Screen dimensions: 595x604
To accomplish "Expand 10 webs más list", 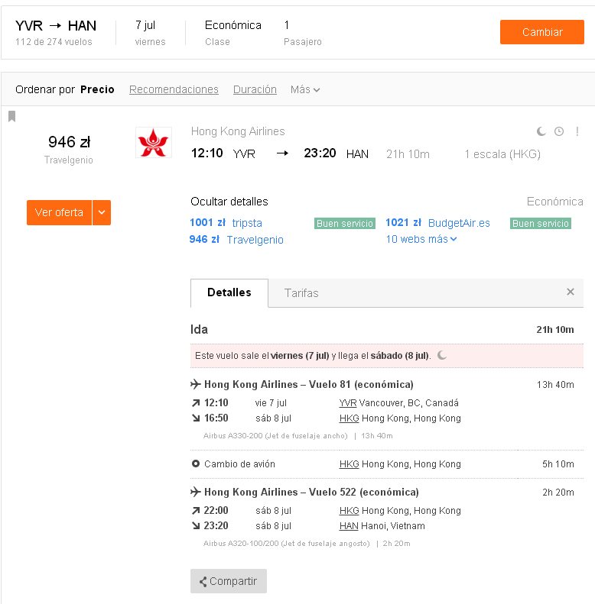I will (421, 239).
